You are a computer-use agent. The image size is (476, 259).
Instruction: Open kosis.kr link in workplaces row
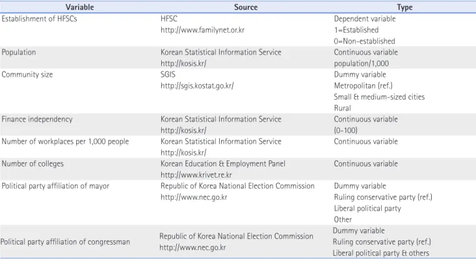click(184, 152)
